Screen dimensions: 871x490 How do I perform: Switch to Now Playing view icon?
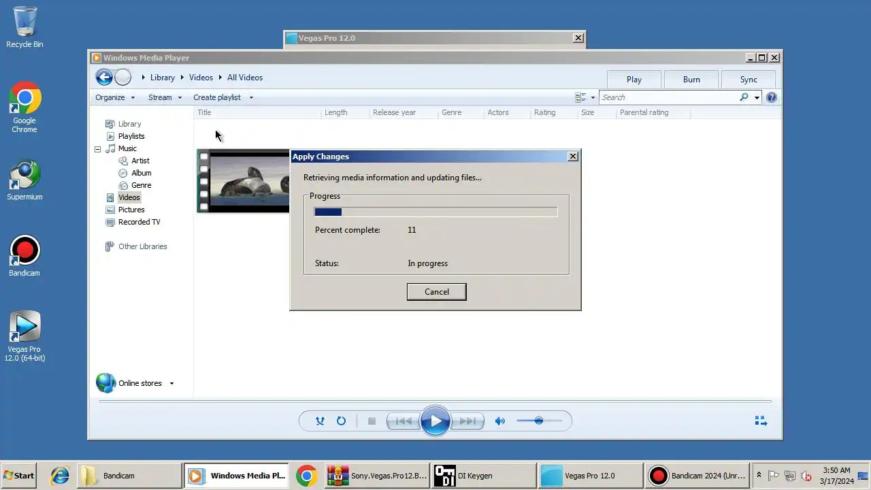(761, 421)
